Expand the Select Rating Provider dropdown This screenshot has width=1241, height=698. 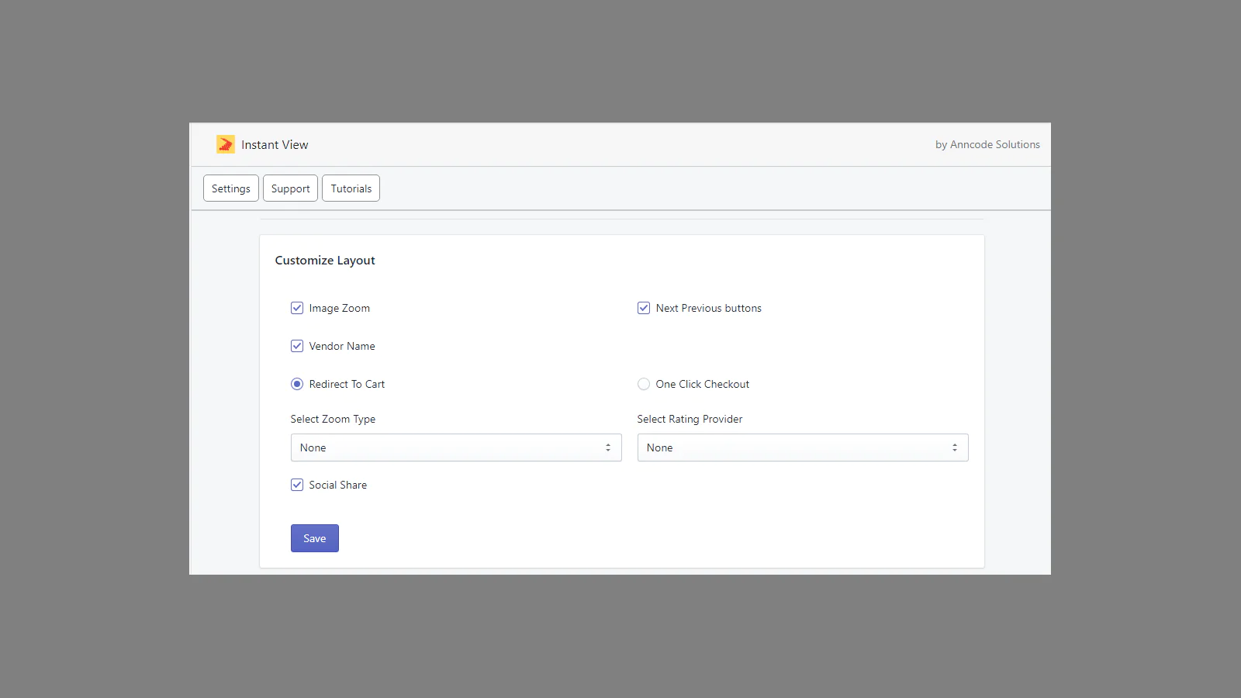[x=803, y=447]
